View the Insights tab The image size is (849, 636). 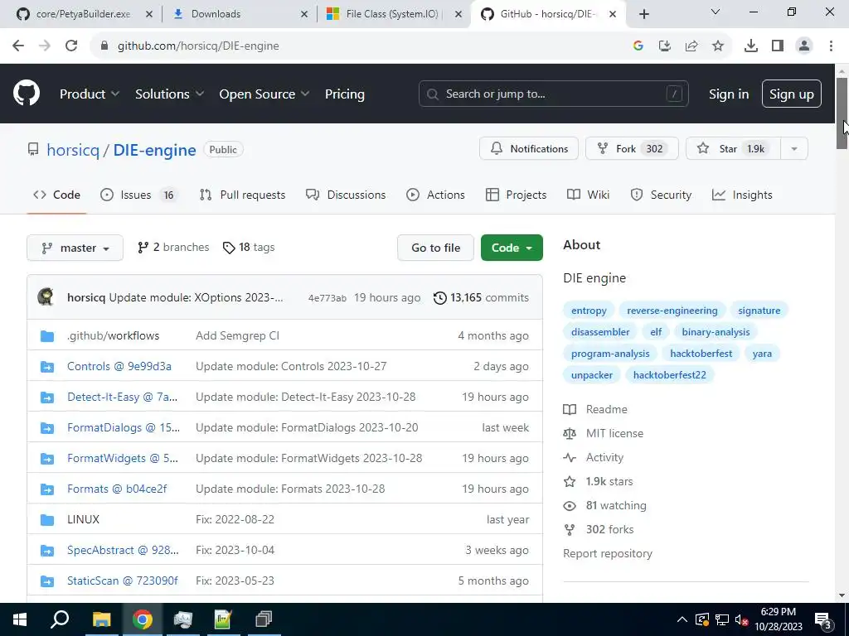742,195
